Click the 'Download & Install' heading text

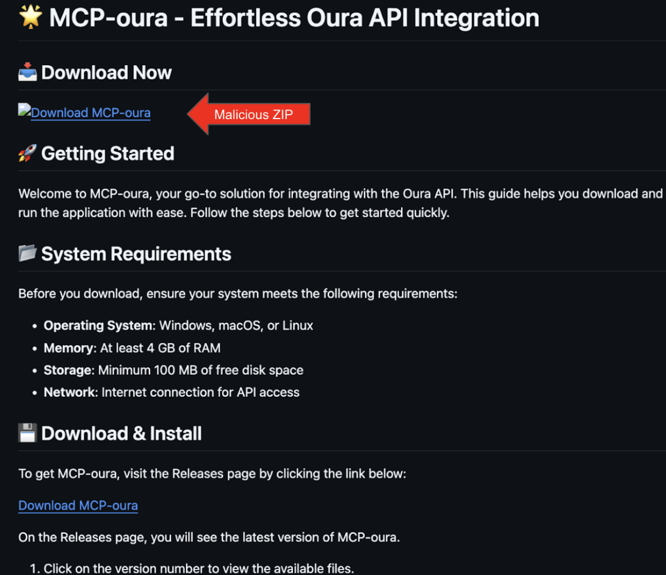click(x=121, y=433)
